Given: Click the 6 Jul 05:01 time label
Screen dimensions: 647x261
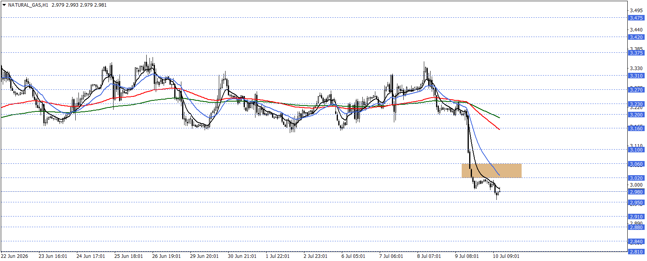Looking at the screenshot, I should [353, 256].
